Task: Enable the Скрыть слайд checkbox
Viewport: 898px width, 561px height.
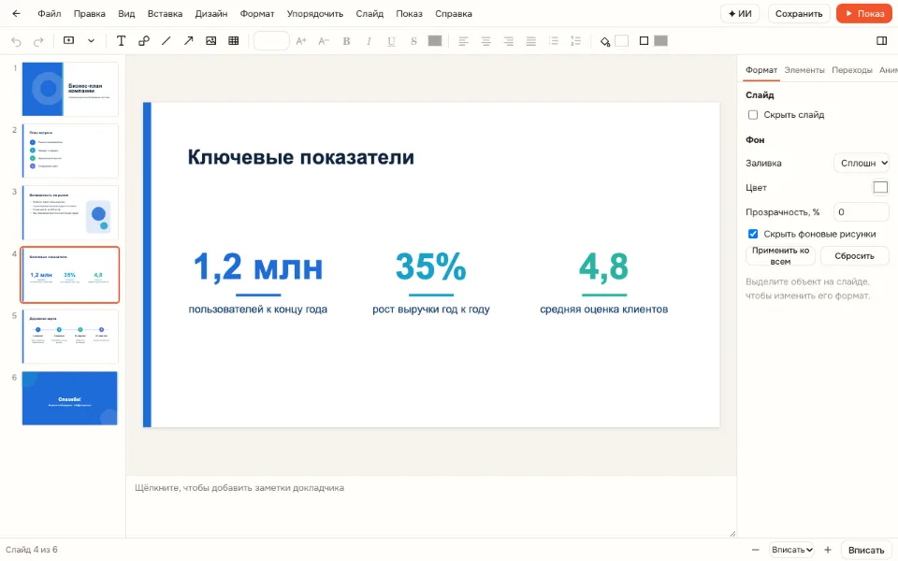Action: (x=753, y=115)
